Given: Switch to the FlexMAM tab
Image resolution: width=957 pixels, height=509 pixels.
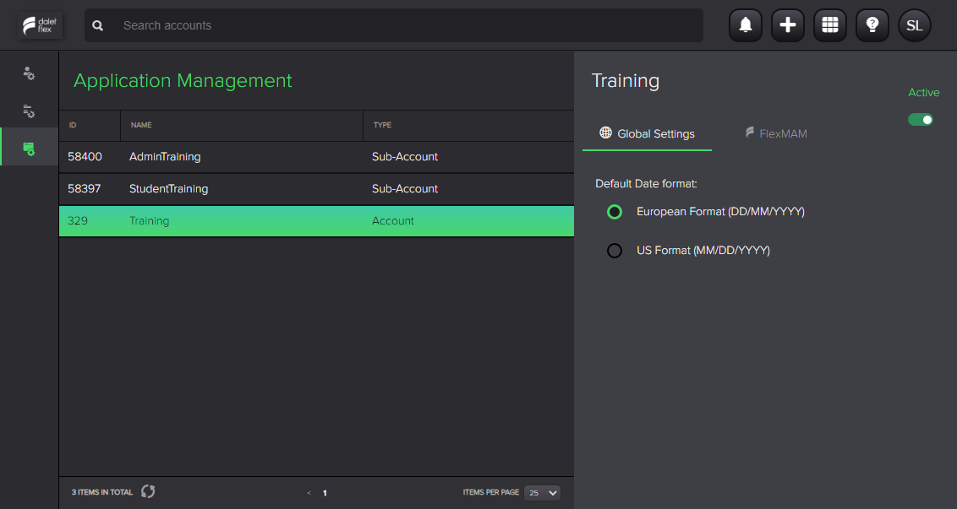Looking at the screenshot, I should (775, 133).
